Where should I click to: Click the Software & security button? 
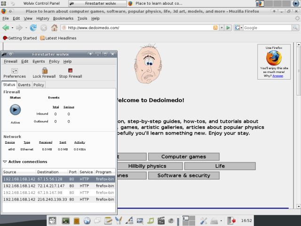tap(183, 176)
